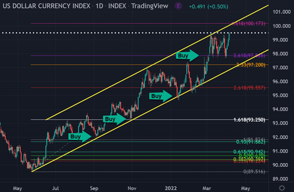Click the 2022 label on time axis
The height and width of the screenshot is (192, 294).
(x=171, y=188)
